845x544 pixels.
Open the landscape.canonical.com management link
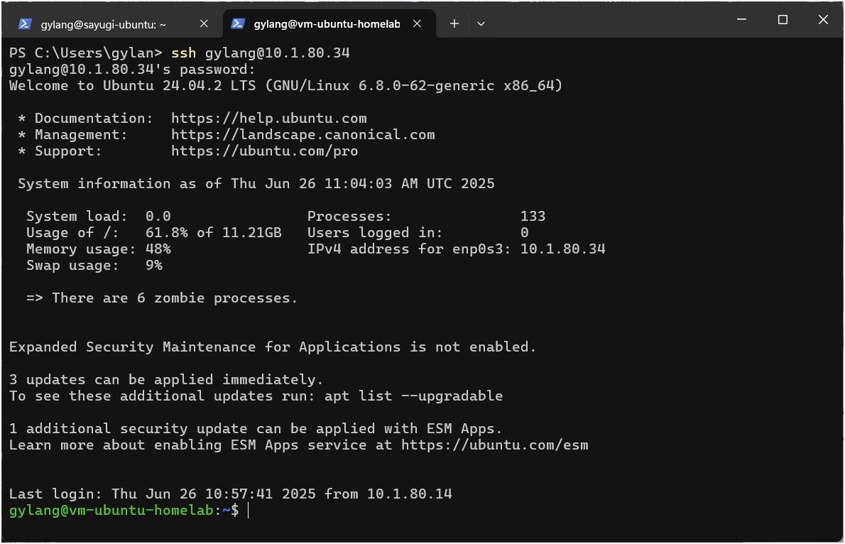[302, 135]
